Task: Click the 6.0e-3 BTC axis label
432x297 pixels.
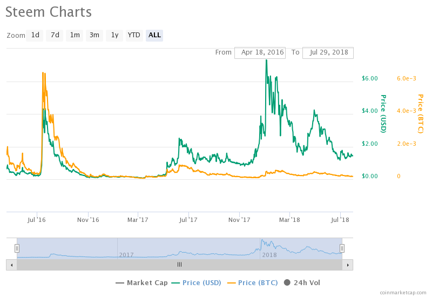Action: [407, 78]
